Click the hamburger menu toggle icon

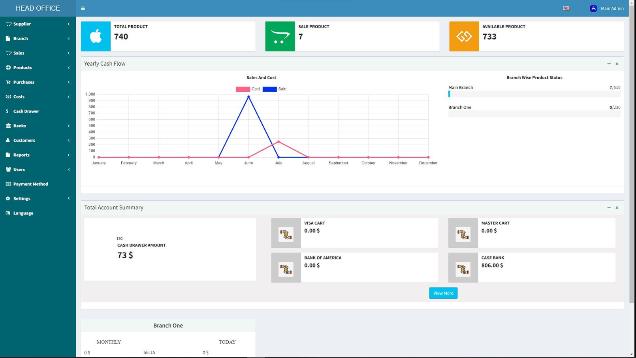coord(83,8)
